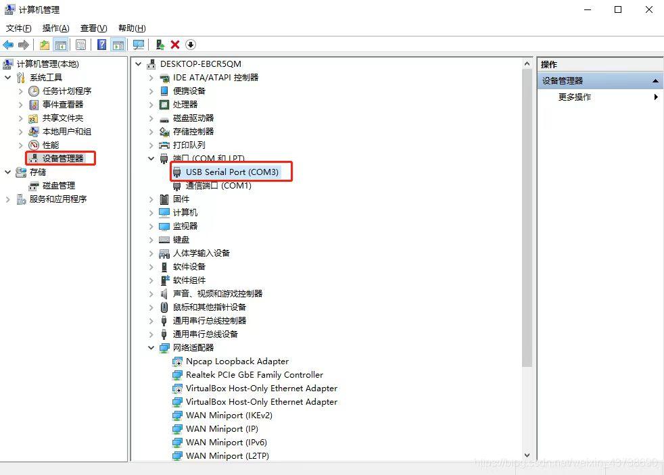Click the update driver icon with green arrow
The width and height of the screenshot is (664, 475).
point(160,45)
